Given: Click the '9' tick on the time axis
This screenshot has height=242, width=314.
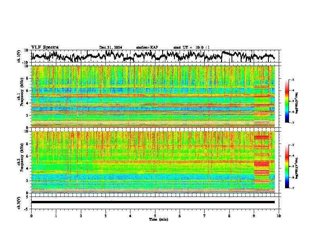Looking at the screenshot, I should point(254,216).
